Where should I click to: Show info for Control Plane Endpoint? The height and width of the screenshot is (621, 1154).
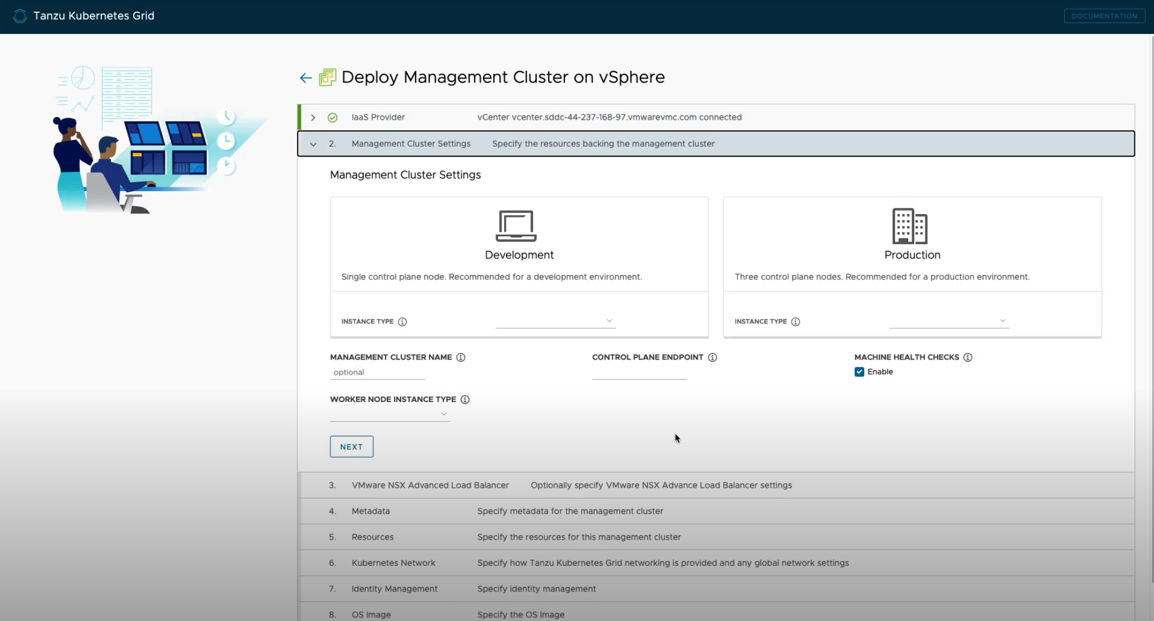[x=712, y=357]
